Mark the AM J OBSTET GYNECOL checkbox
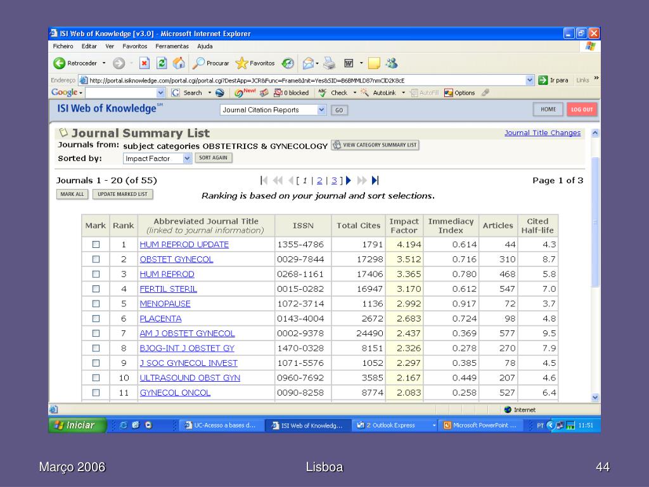 (x=96, y=334)
